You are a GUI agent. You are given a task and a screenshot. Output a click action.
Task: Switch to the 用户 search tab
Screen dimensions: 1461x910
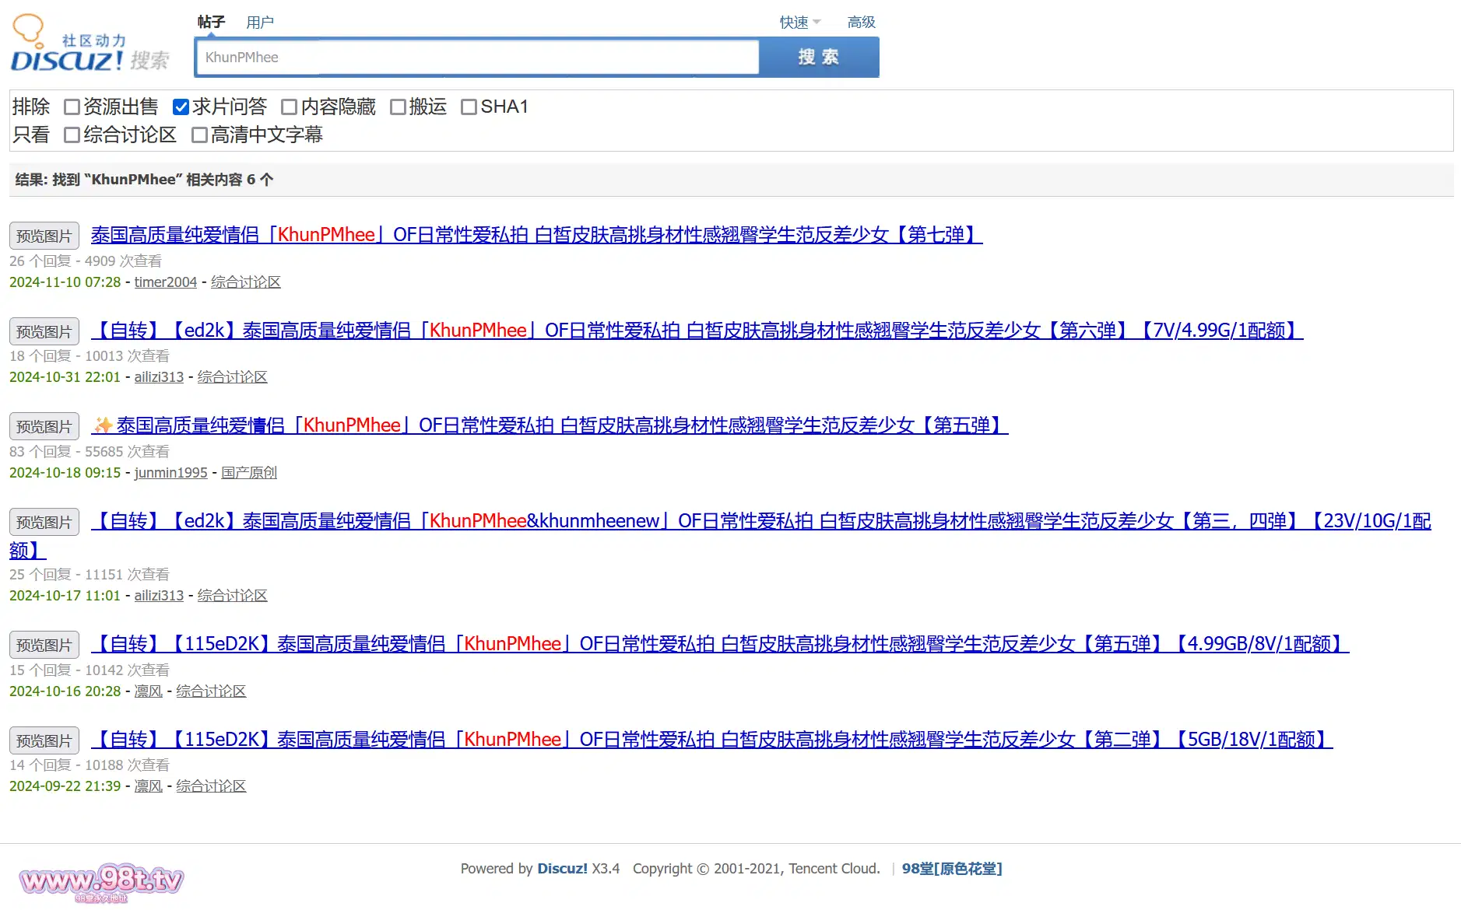(x=260, y=23)
